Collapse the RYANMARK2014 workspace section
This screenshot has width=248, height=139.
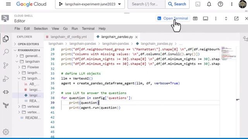(x=28, y=50)
